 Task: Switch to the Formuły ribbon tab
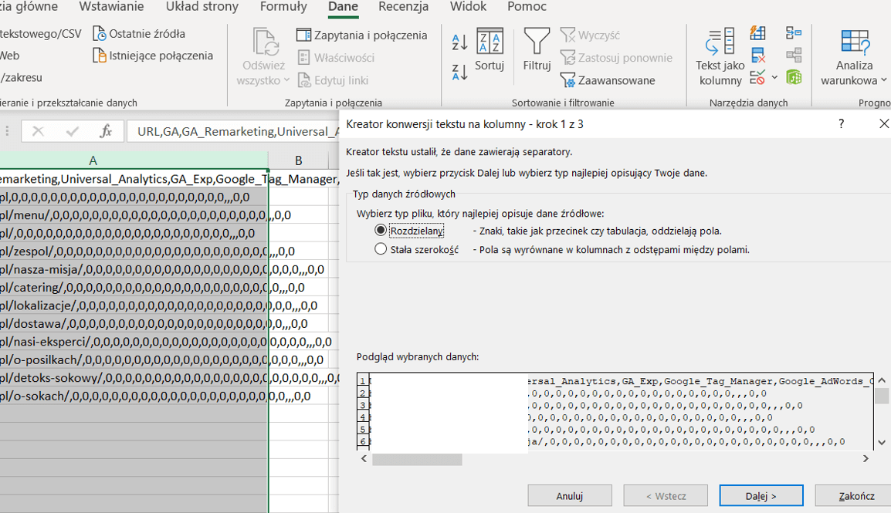283,7
